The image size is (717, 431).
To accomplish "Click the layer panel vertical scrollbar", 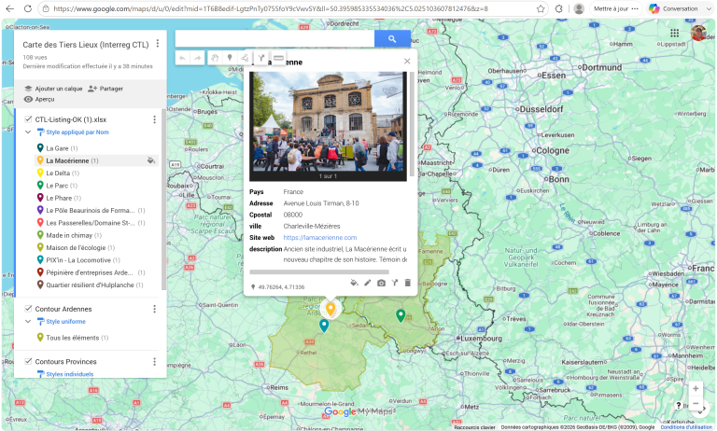I will tap(163, 199).
